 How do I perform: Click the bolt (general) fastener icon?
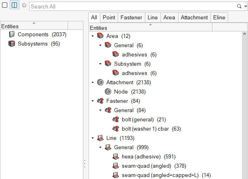116,120
